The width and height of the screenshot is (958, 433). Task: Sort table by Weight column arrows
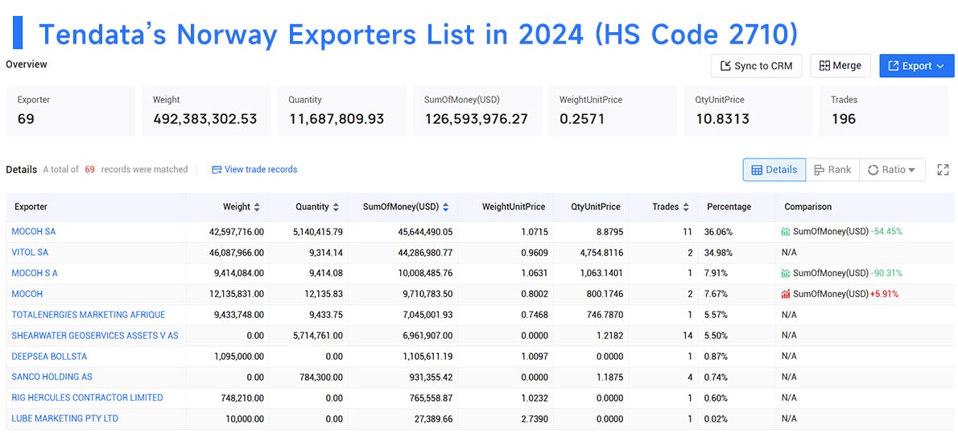257,207
